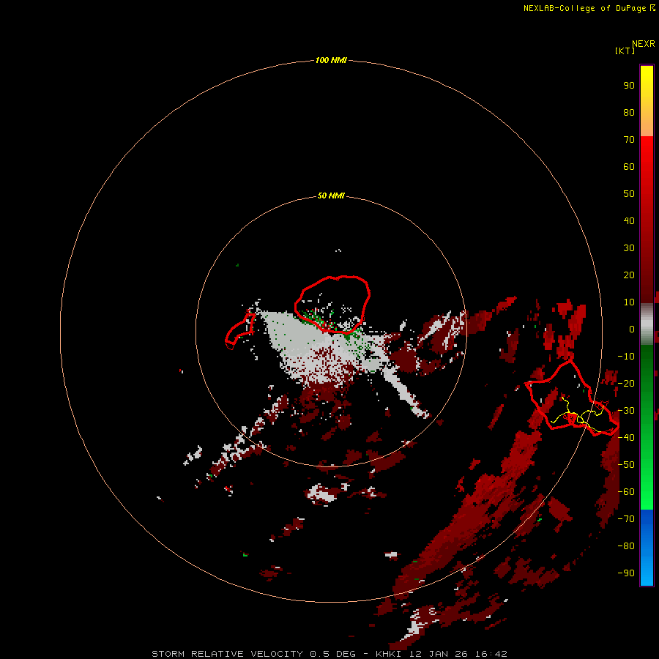
Task: Click the NEXLAB-College of DuPage label
Action: click(x=584, y=8)
